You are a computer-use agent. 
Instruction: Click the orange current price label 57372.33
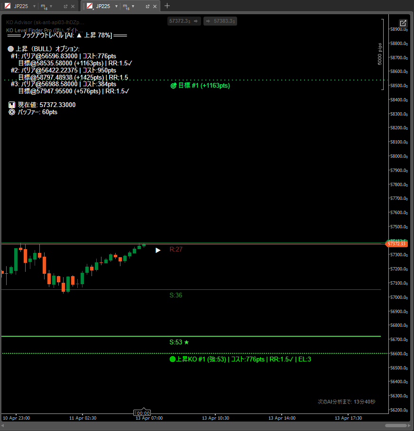click(x=396, y=243)
